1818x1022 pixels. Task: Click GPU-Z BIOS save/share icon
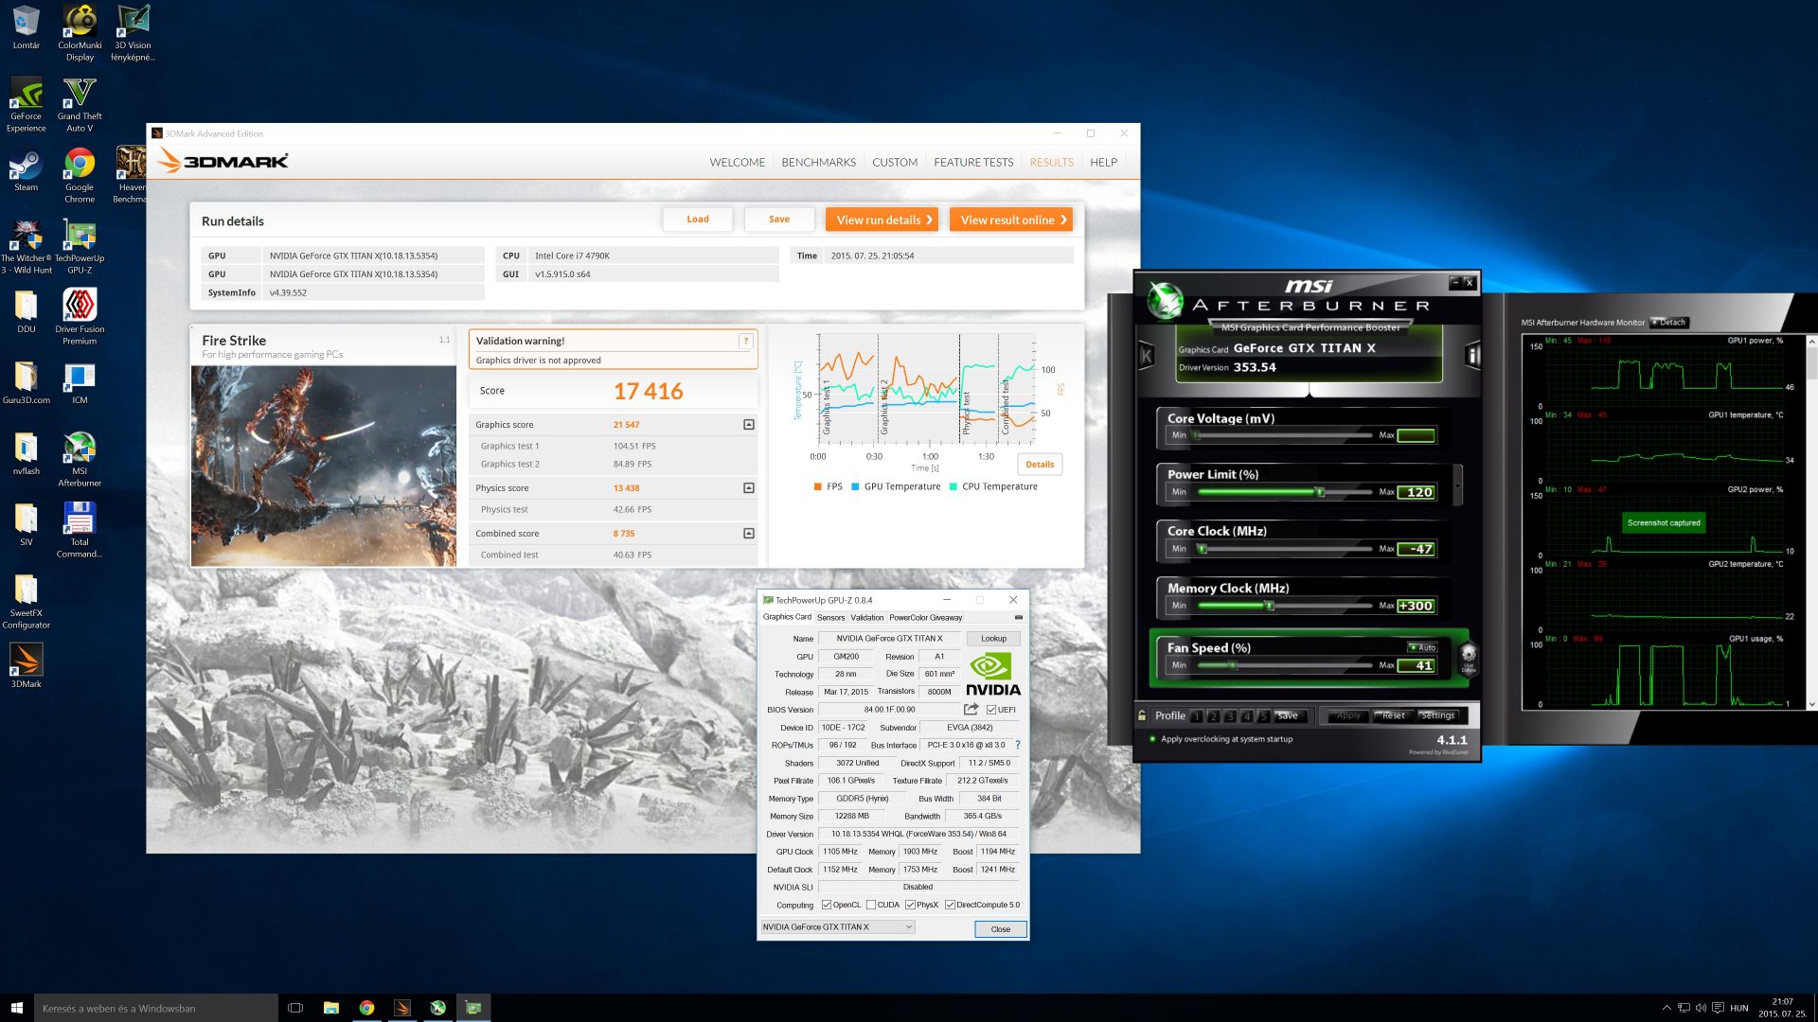pyautogui.click(x=971, y=709)
